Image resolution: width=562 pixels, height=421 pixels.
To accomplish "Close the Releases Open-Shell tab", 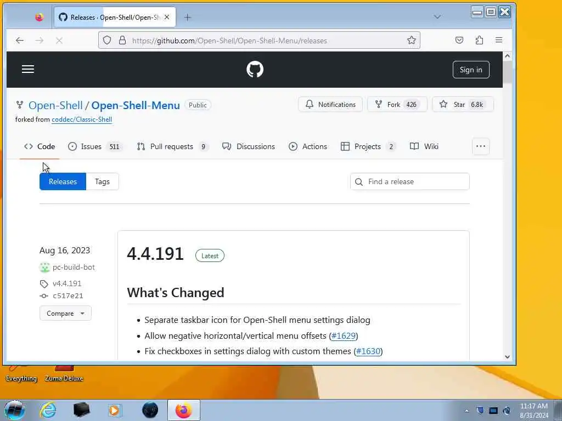I will tap(167, 17).
